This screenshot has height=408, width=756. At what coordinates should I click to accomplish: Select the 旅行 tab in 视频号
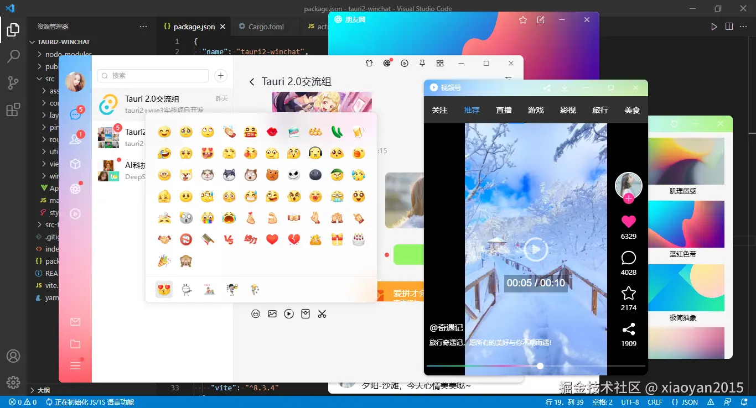pyautogui.click(x=600, y=110)
